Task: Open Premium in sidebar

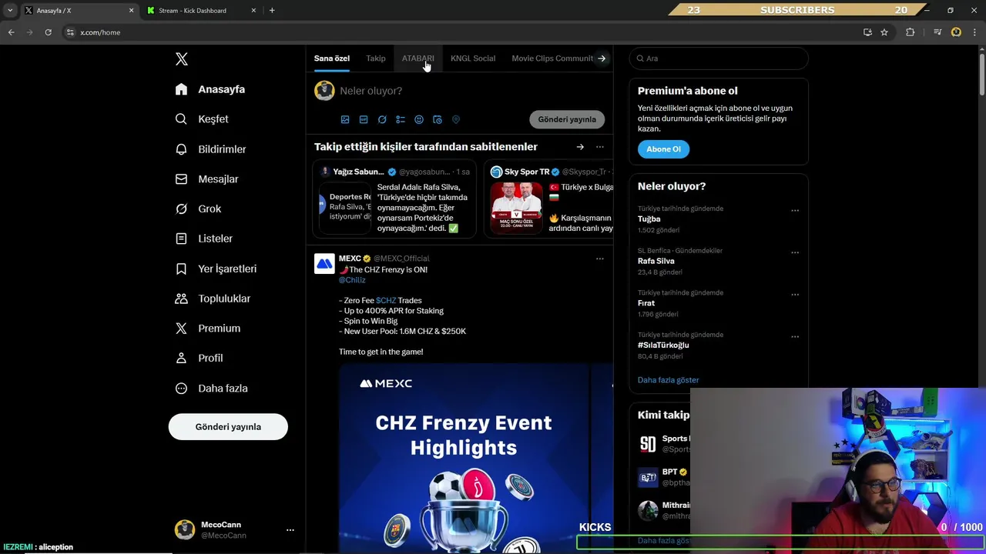Action: pyautogui.click(x=208, y=329)
